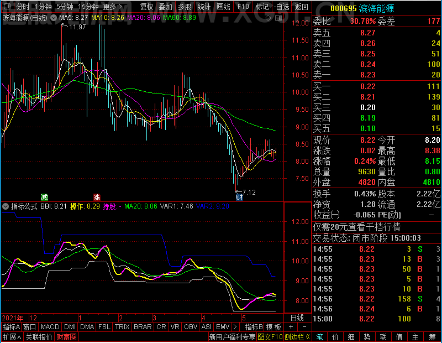
Task: Open the 指标A indicator menu
Action: (x=11, y=327)
